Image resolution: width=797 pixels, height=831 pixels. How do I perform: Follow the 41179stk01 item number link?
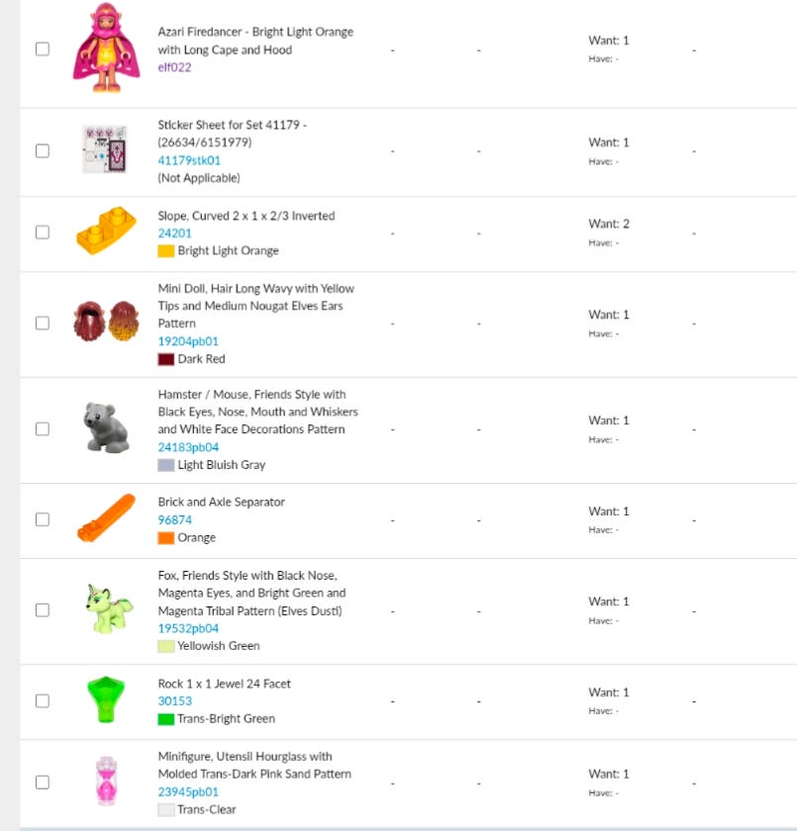[189, 160]
